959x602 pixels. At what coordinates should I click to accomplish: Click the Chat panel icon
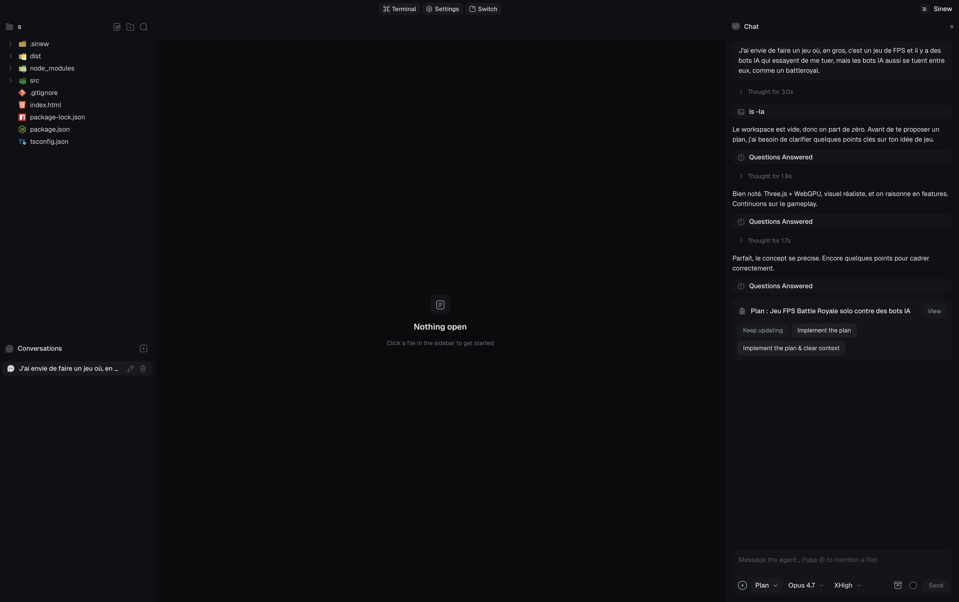coord(736,27)
